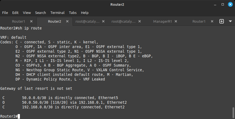The height and width of the screenshot is (119, 235).
Task: Close the active Router2 tab
Action: pyautogui.click(x=67, y=21)
